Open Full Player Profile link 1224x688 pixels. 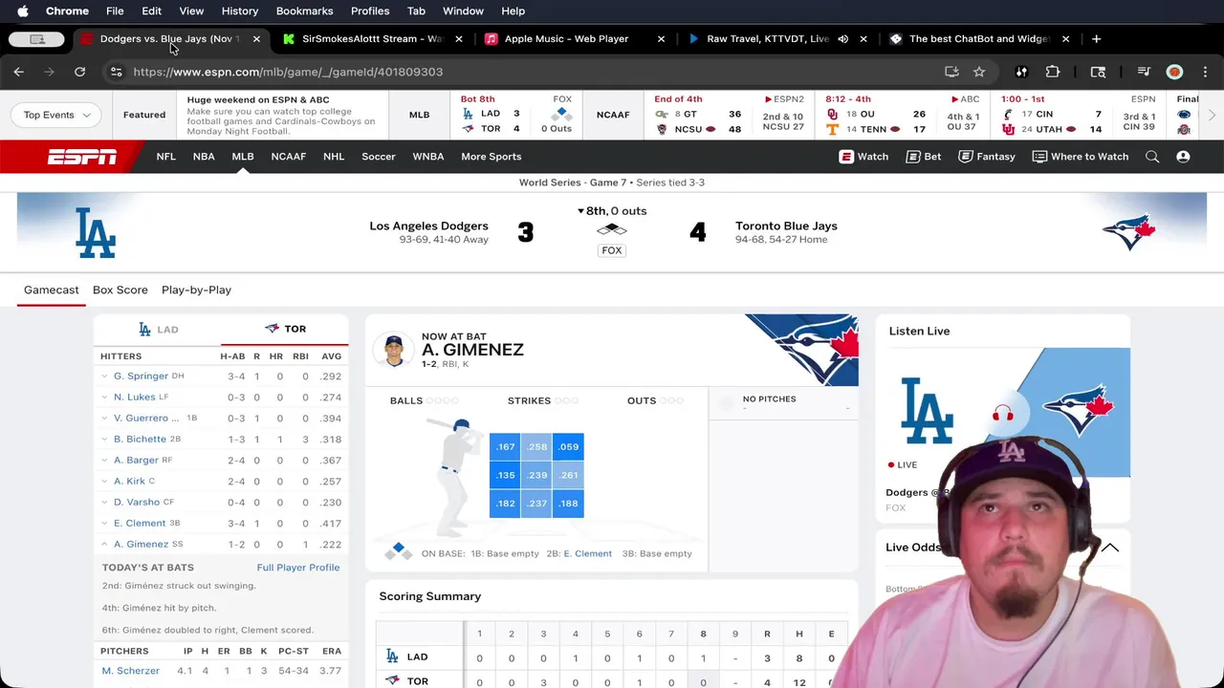298,568
